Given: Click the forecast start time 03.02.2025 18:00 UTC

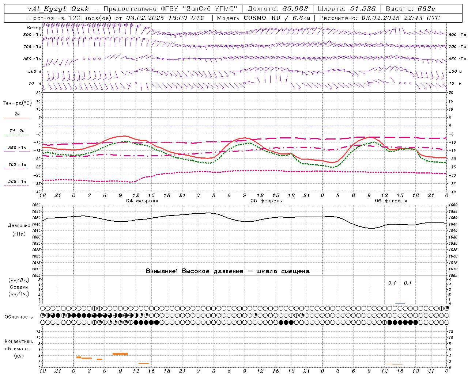Looking at the screenshot, I should point(165,18).
